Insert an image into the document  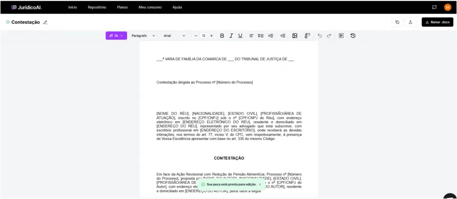point(295,36)
